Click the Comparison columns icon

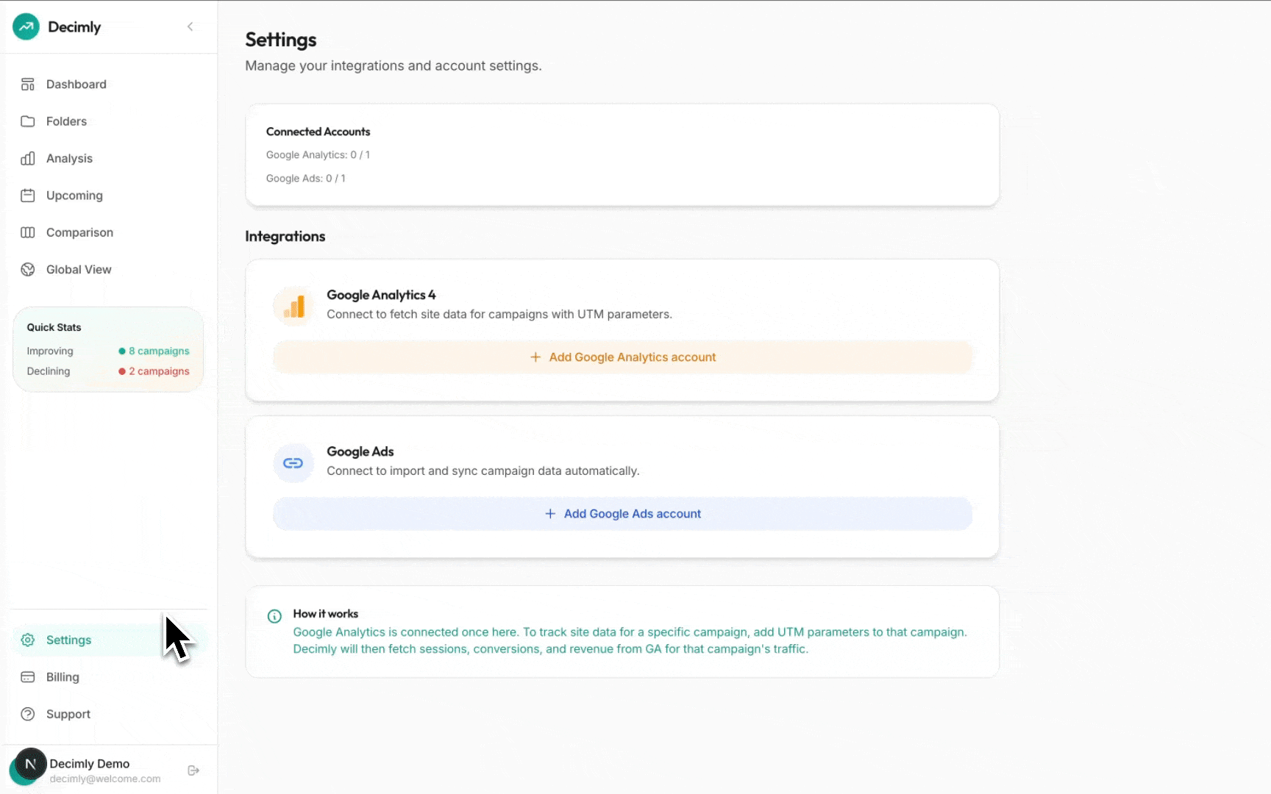[x=28, y=232]
